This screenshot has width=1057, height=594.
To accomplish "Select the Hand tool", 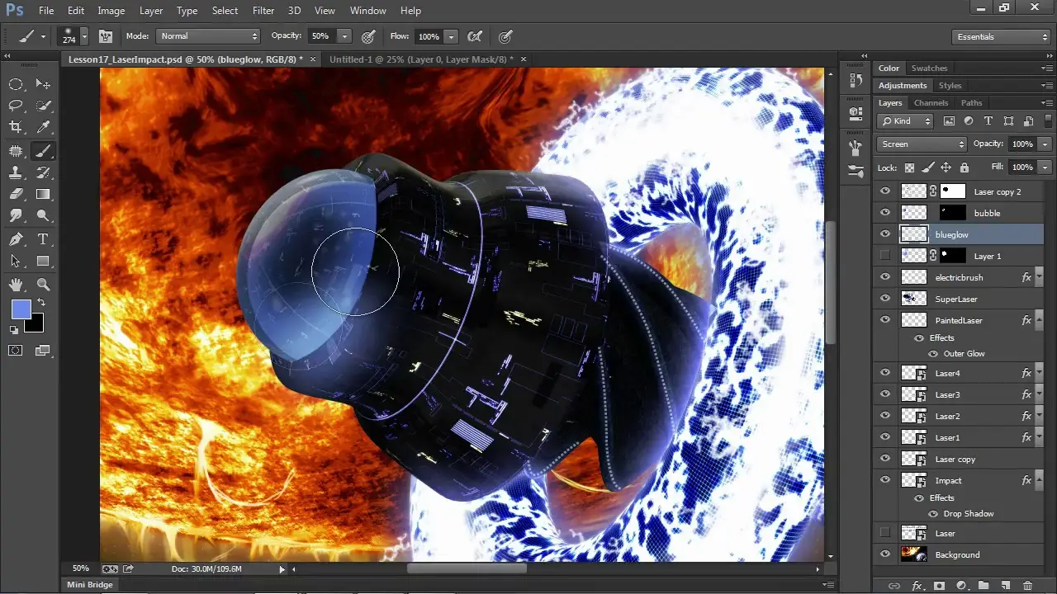I will point(16,285).
